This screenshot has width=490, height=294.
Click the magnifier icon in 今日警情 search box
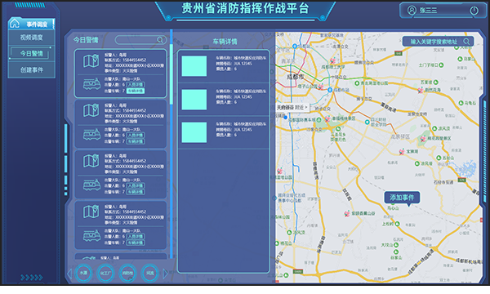click(x=160, y=40)
